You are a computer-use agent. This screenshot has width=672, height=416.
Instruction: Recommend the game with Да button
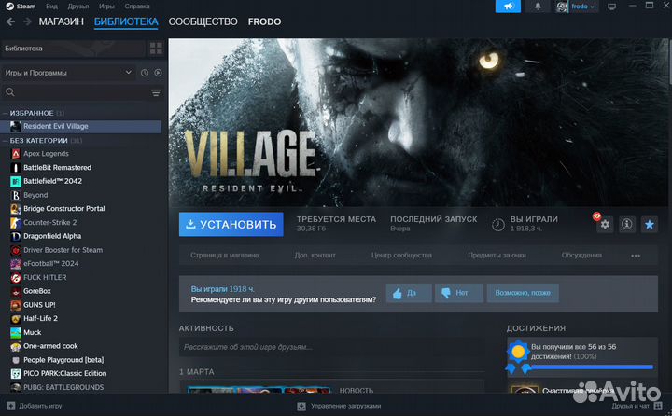[x=409, y=293]
